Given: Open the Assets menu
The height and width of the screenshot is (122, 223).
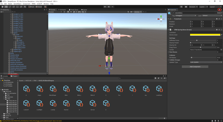Looking at the screenshot, I should [10, 4].
